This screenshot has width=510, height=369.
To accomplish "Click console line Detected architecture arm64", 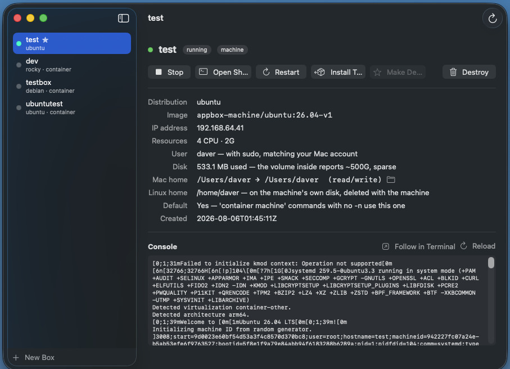I will tap(201, 314).
